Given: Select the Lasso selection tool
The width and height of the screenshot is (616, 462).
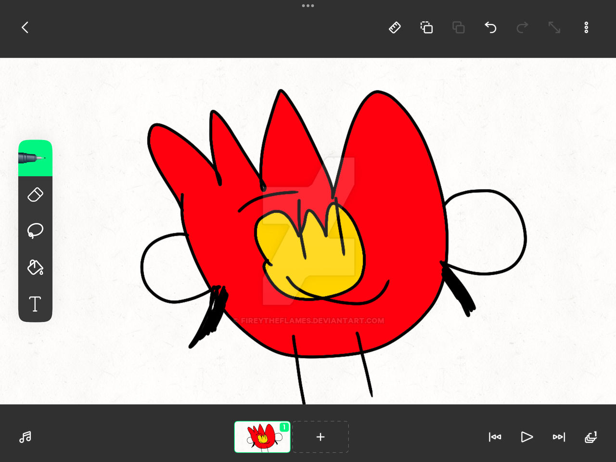Looking at the screenshot, I should click(x=35, y=231).
